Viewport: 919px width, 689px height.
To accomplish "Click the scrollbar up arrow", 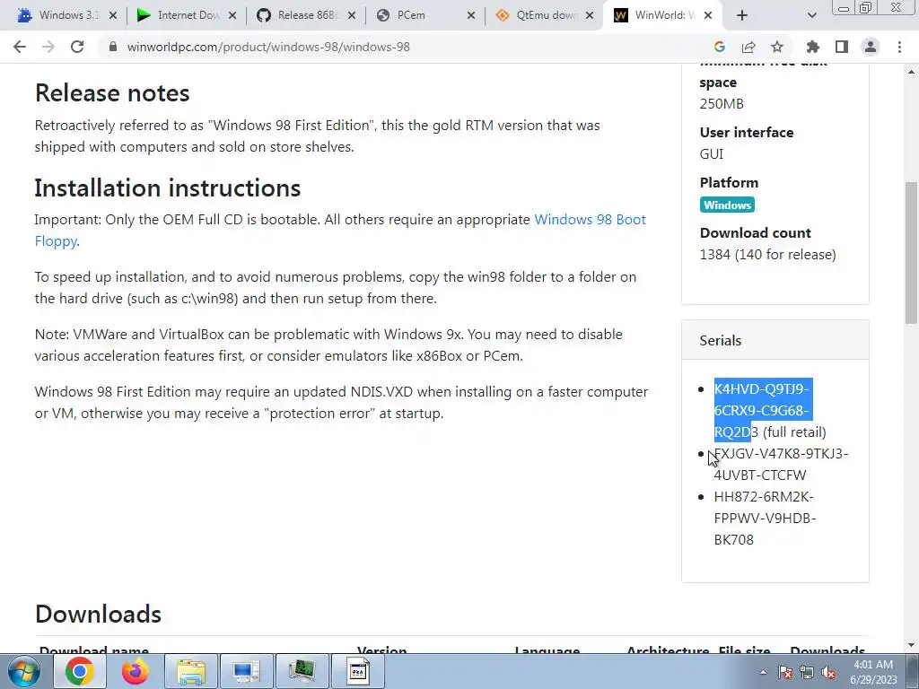I will (912, 72).
